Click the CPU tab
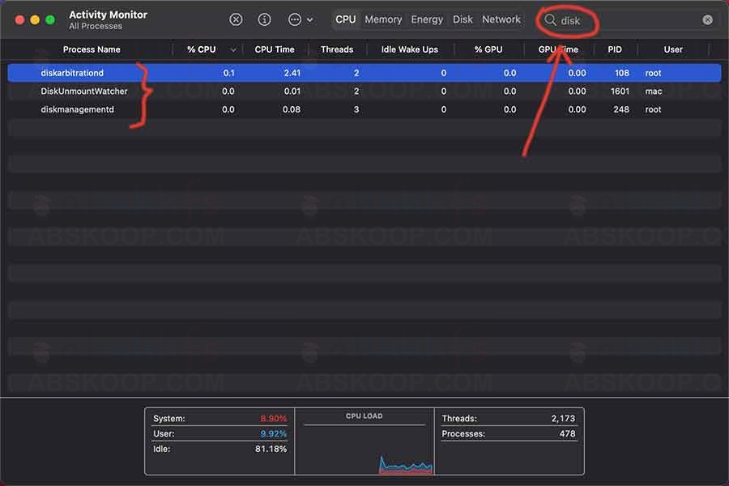 [x=346, y=19]
